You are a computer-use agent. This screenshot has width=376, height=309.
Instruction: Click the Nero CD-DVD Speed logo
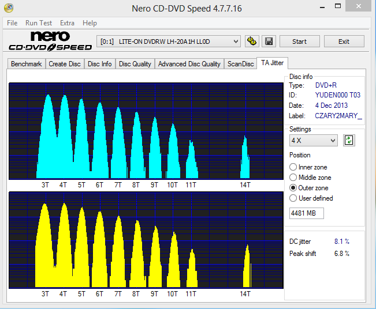(50, 41)
